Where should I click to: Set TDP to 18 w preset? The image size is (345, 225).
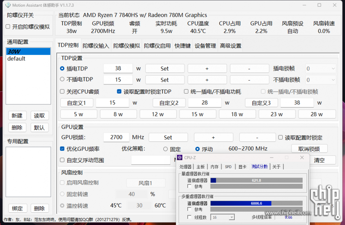tap(237, 114)
